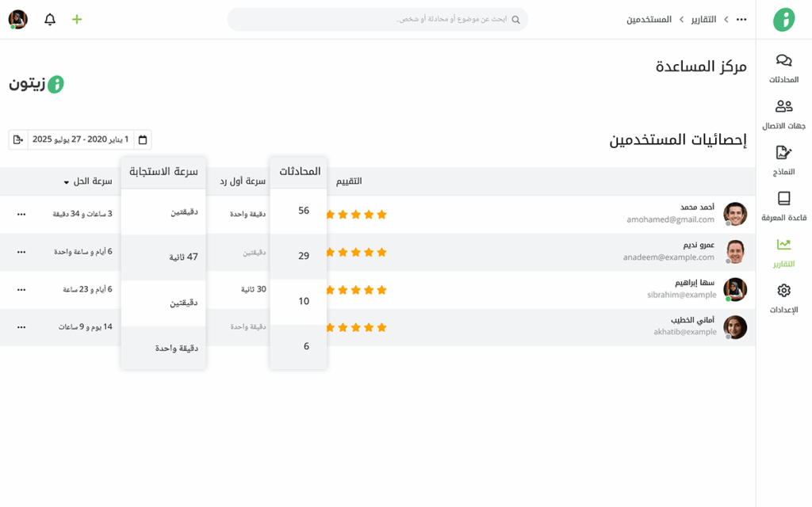Screen dimensions: 812x507
Task: Click first reply speed 30 ثانية
Action: (x=253, y=289)
